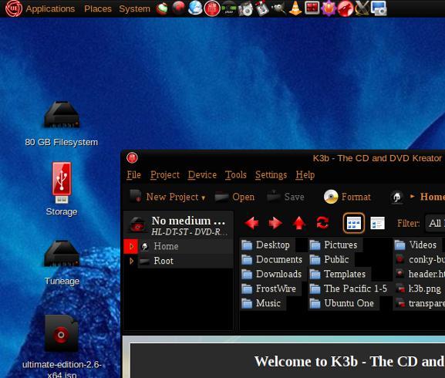
Task: Click the Open project toolbar button
Action: tap(234, 197)
